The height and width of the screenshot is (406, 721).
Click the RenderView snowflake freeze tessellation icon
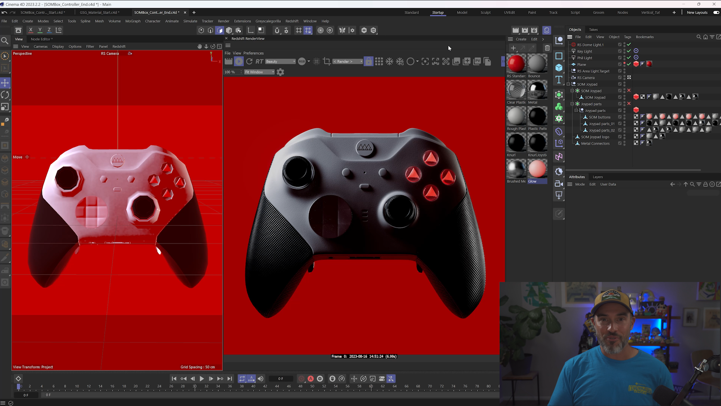point(389,62)
